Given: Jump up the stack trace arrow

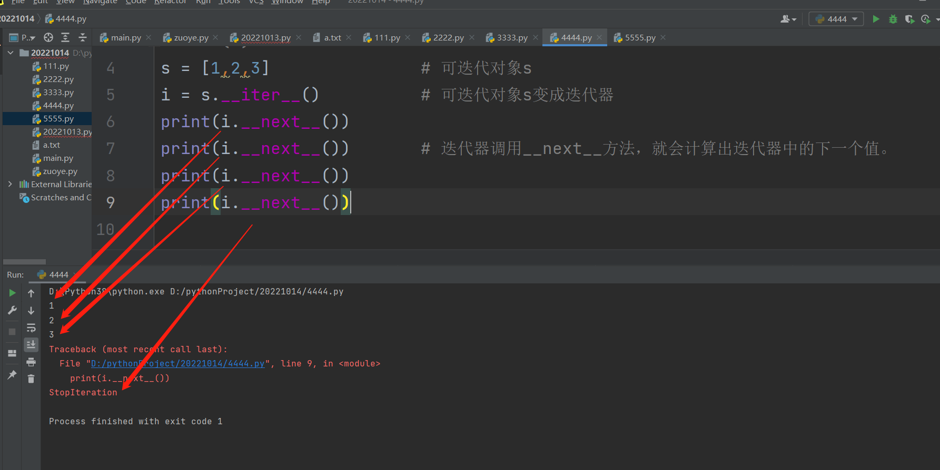Looking at the screenshot, I should pyautogui.click(x=31, y=293).
